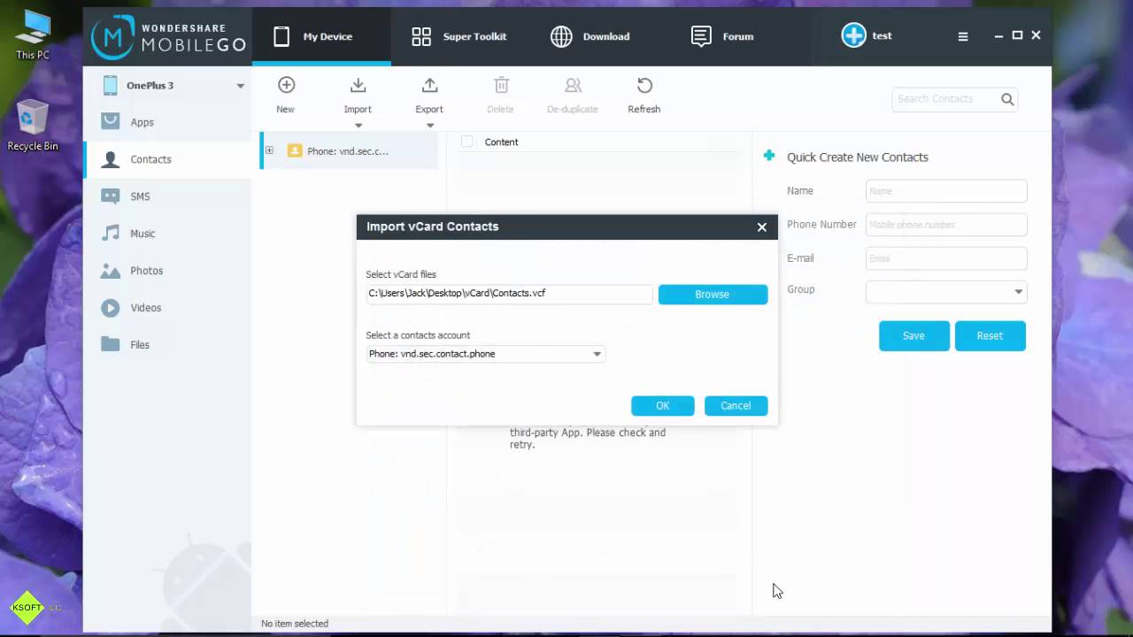Viewport: 1133px width, 637px height.
Task: Click the phone account folder icon
Action: (295, 151)
